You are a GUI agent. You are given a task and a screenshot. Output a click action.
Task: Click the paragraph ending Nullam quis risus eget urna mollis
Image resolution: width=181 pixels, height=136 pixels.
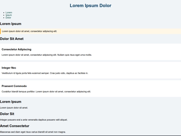pos(47,55)
